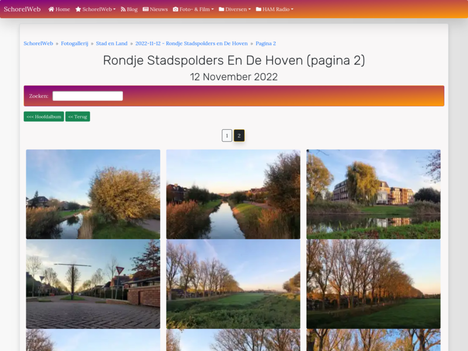468x351 pixels.
Task: Focus the Zoeken search field
Action: click(x=88, y=96)
